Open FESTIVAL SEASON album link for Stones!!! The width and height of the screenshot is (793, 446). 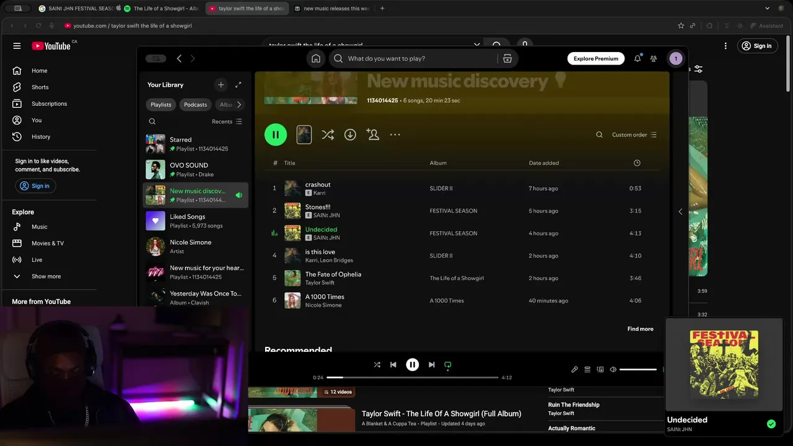(x=453, y=211)
